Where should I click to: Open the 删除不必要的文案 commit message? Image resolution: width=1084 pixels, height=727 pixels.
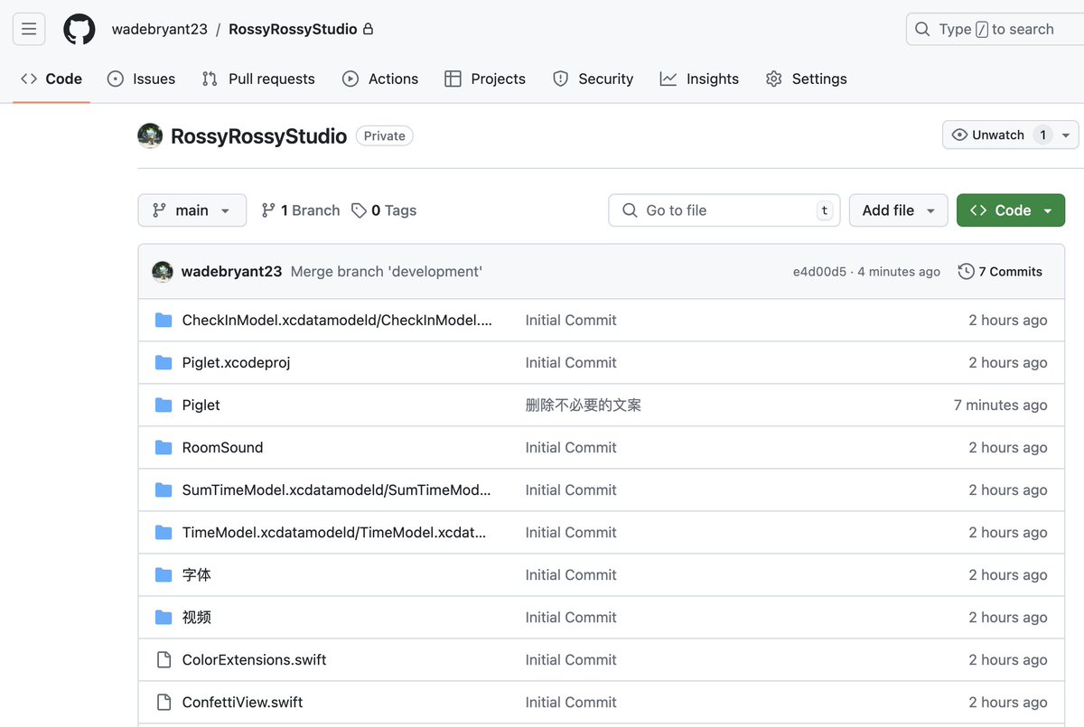[x=584, y=405]
